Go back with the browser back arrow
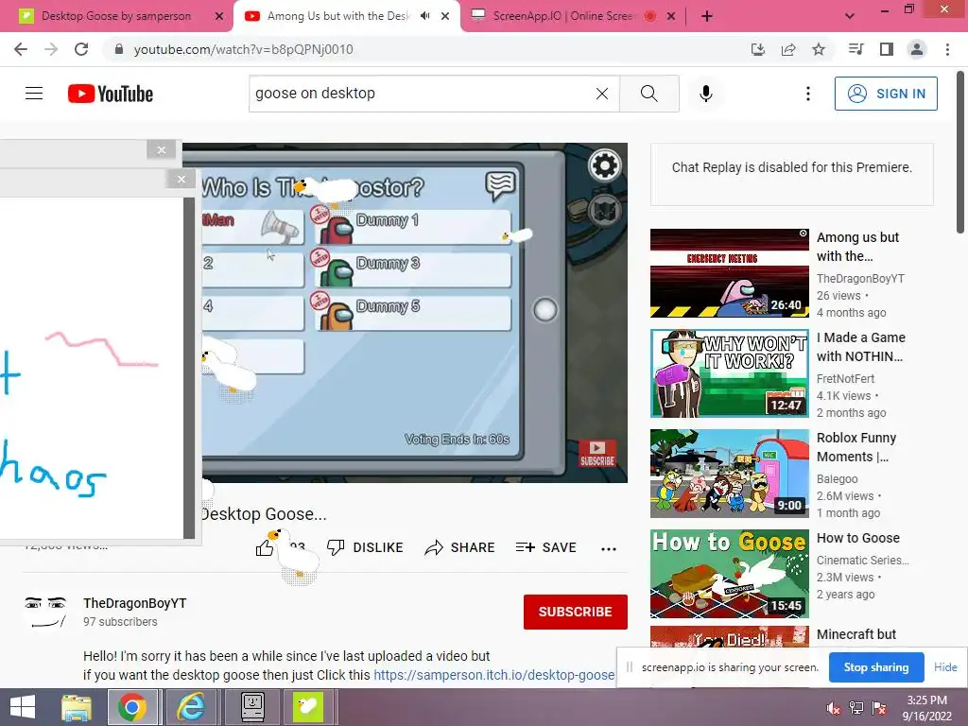Image resolution: width=968 pixels, height=726 pixels. click(21, 49)
